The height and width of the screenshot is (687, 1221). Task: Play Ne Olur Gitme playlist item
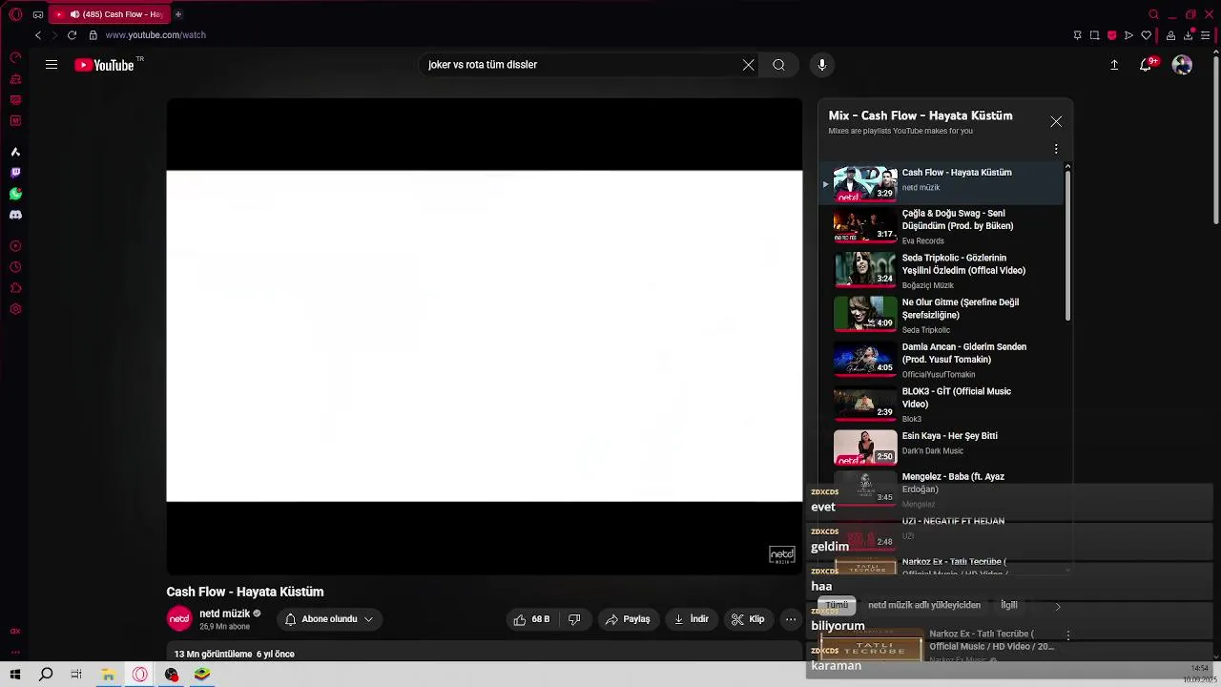click(x=942, y=316)
